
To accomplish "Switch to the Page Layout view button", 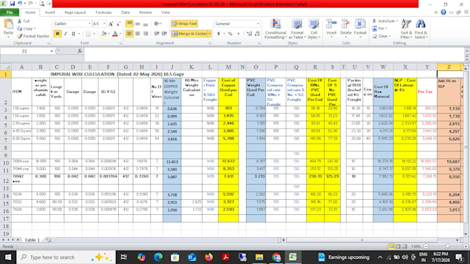I will tap(398, 246).
